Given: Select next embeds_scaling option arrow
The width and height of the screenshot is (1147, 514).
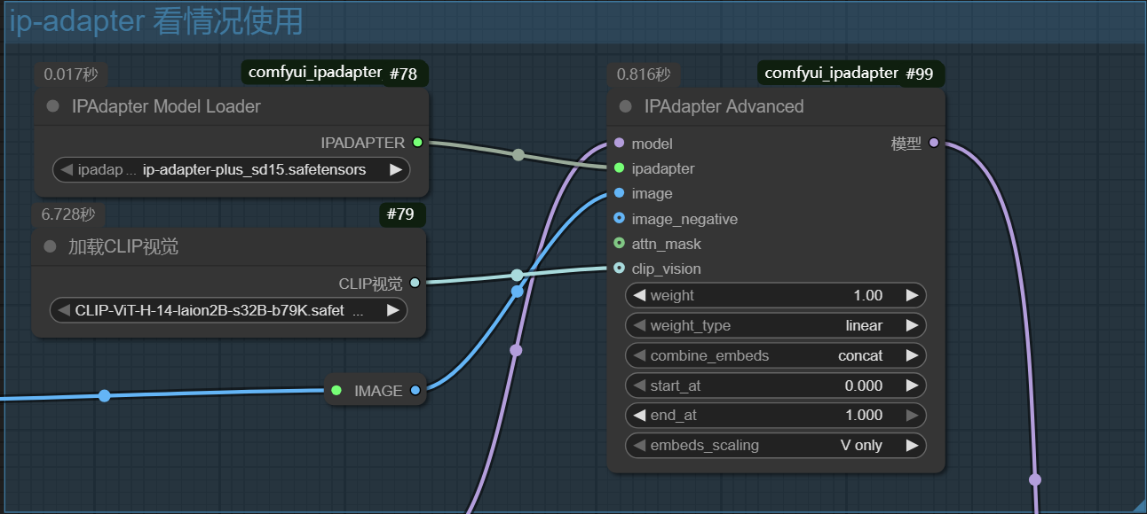Looking at the screenshot, I should click(x=912, y=445).
